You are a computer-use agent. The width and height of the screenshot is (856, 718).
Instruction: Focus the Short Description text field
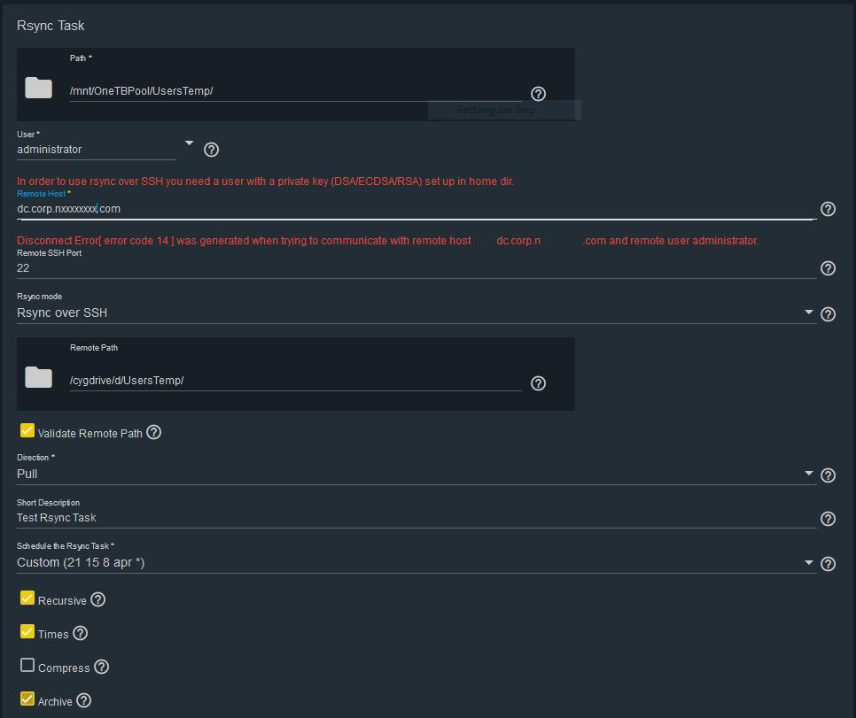point(416,518)
